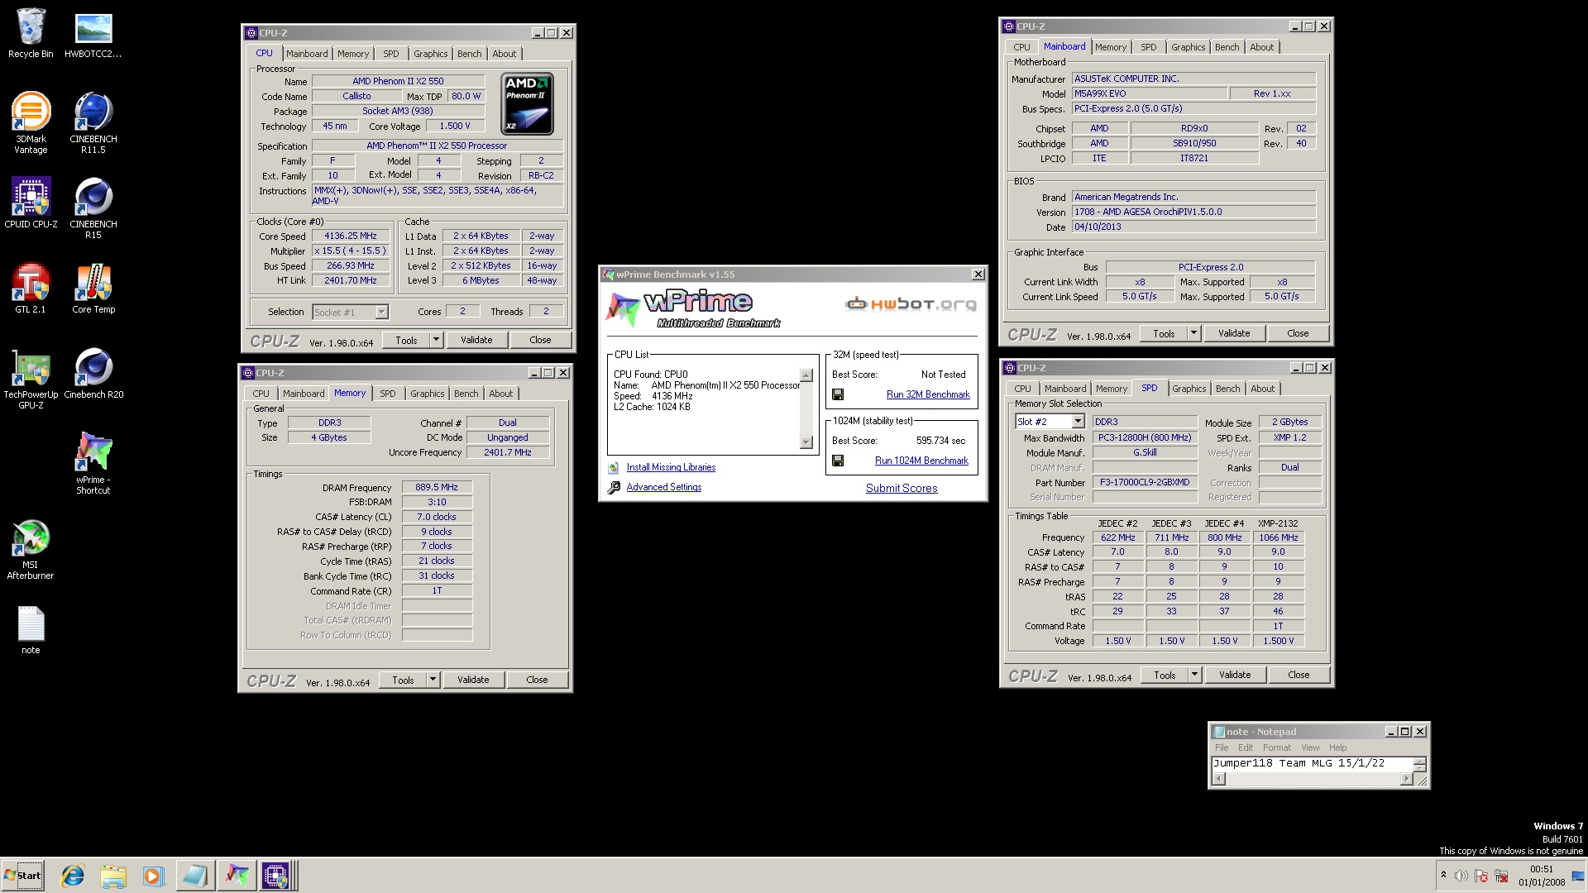This screenshot has width=1588, height=893.
Task: Click CPU List scrollbar down arrow
Action: coord(806,442)
